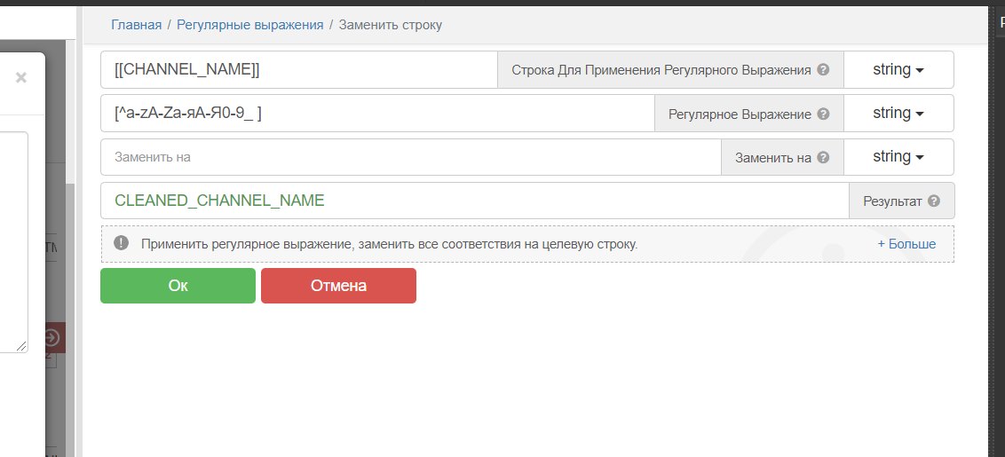
Task: Open string type dropdown for Заменить на row
Action: (898, 157)
